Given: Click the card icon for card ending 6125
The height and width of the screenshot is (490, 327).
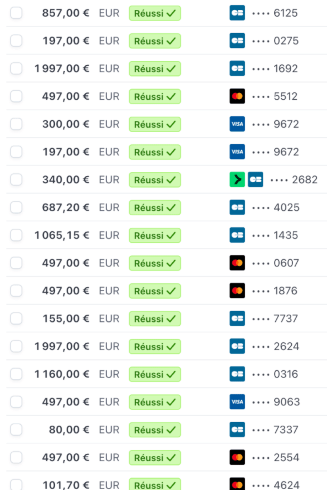Looking at the screenshot, I should pyautogui.click(x=237, y=13).
